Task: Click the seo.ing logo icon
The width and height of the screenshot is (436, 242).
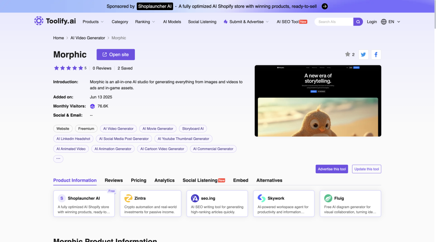Action: pyautogui.click(x=195, y=198)
